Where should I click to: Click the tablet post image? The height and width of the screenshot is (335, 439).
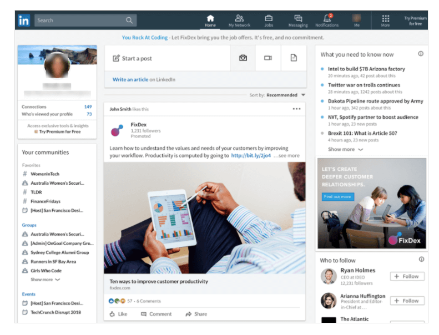point(205,218)
